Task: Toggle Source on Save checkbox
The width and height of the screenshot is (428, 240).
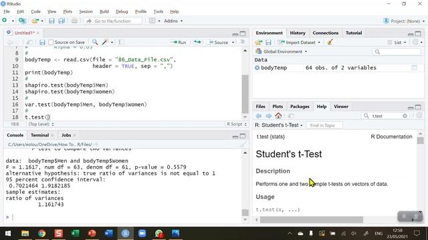Action: (x=51, y=42)
